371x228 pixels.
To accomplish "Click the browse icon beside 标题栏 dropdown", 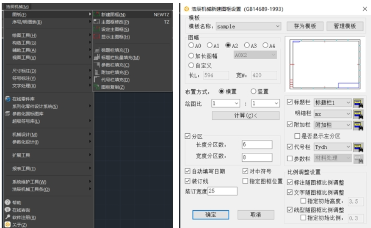I will (359, 102).
